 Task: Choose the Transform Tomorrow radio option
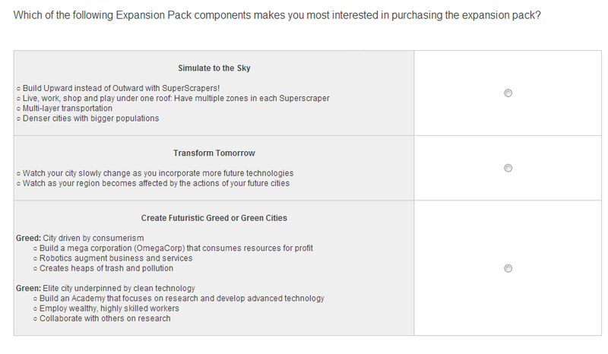508,168
